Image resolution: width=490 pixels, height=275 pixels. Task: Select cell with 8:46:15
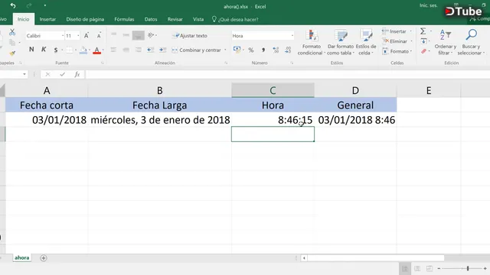click(x=273, y=120)
